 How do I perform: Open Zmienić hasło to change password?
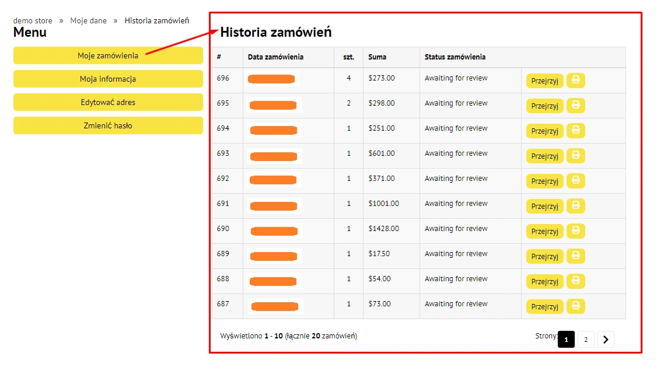(x=108, y=125)
